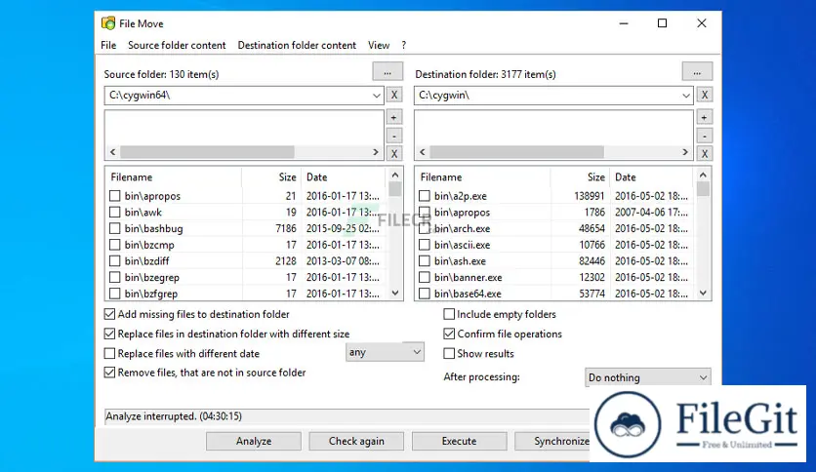Tick the checkbox for bin\bashbug file
The height and width of the screenshot is (472, 816).
click(x=116, y=228)
